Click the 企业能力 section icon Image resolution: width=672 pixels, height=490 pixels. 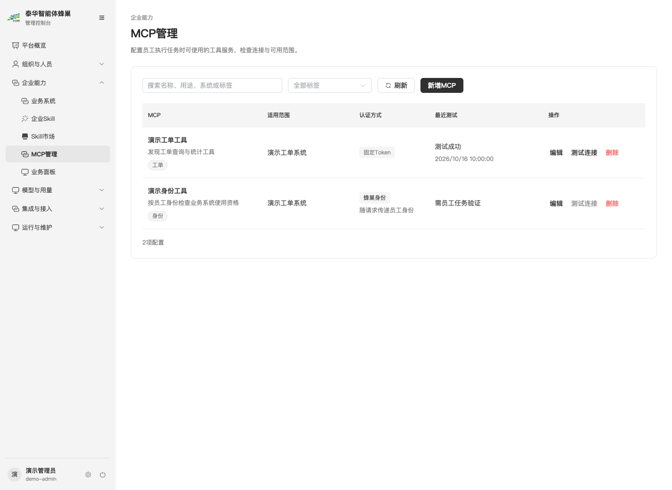(15, 83)
